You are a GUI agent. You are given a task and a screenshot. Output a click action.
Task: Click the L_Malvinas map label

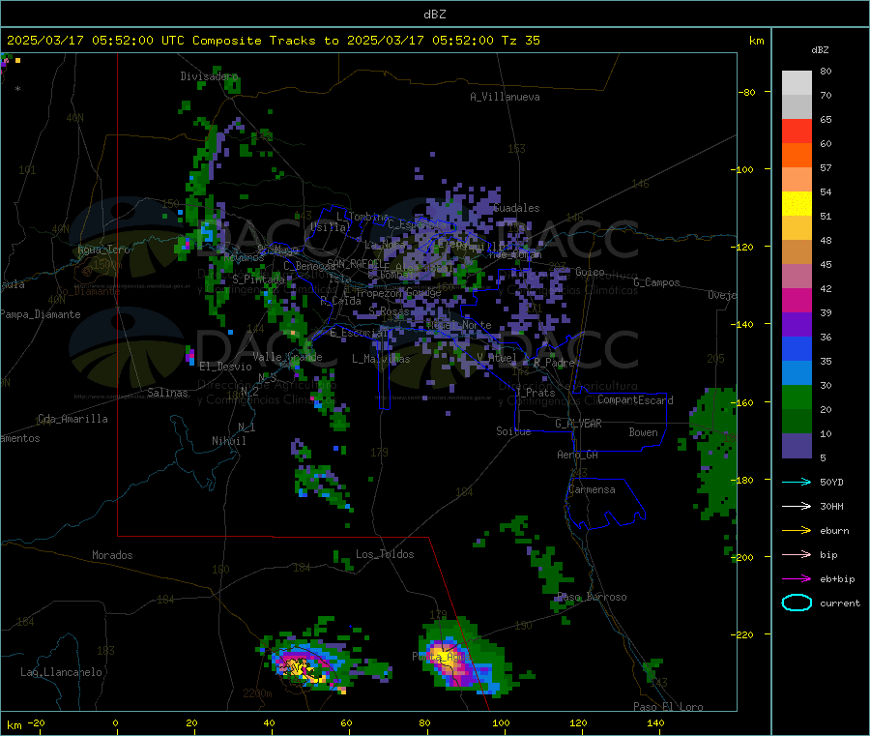coord(381,359)
